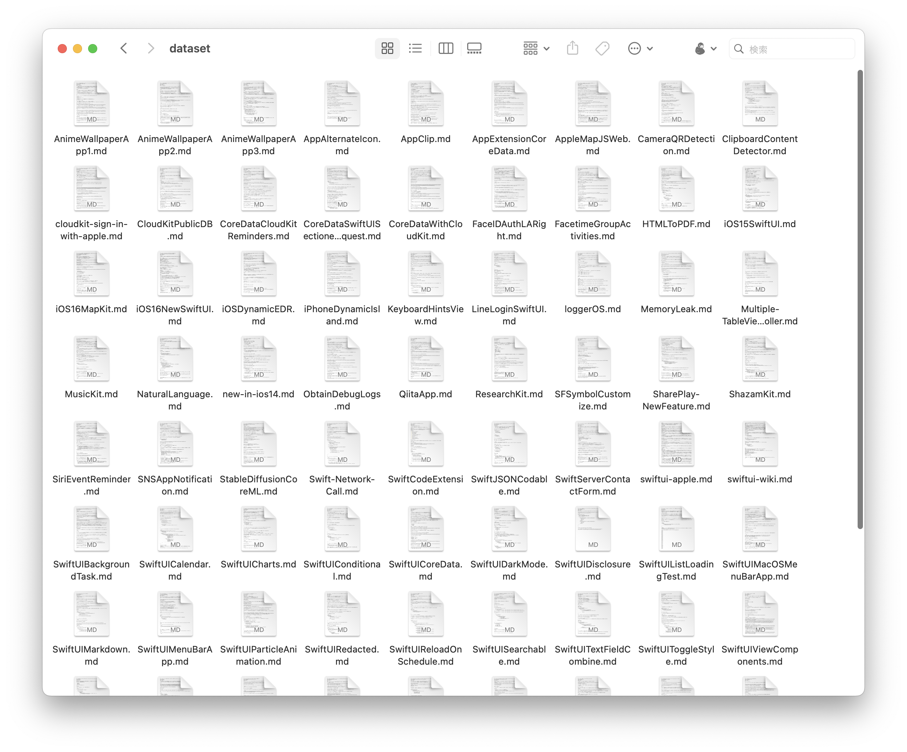This screenshot has height=752, width=907.
Task: Select ShazamKit.md file icon
Action: click(x=760, y=359)
